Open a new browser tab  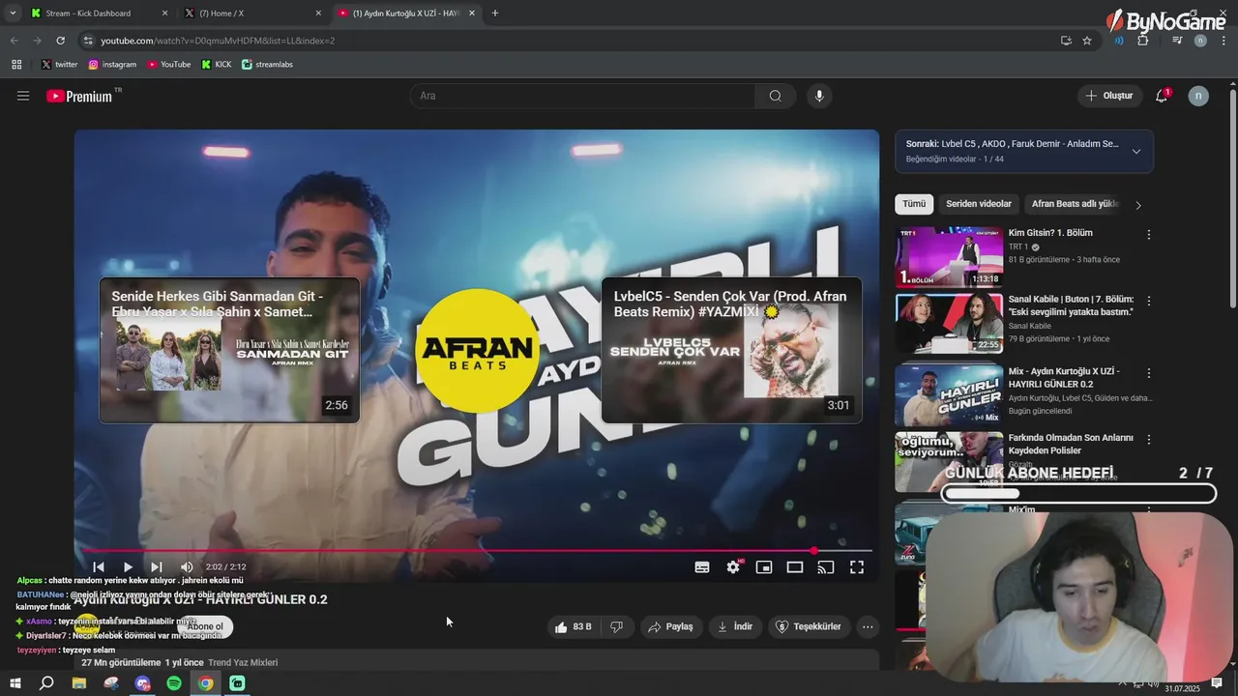click(x=495, y=14)
